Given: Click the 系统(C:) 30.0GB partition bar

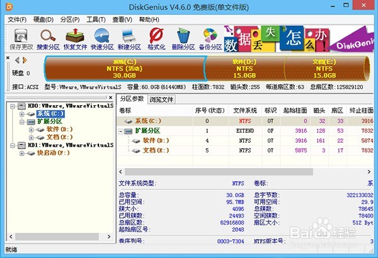Looking at the screenshot, I should 125,69.
